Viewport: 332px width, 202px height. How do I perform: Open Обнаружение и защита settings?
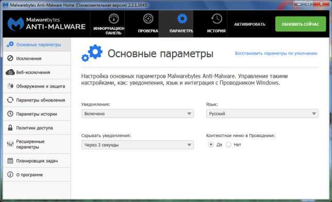[37, 86]
